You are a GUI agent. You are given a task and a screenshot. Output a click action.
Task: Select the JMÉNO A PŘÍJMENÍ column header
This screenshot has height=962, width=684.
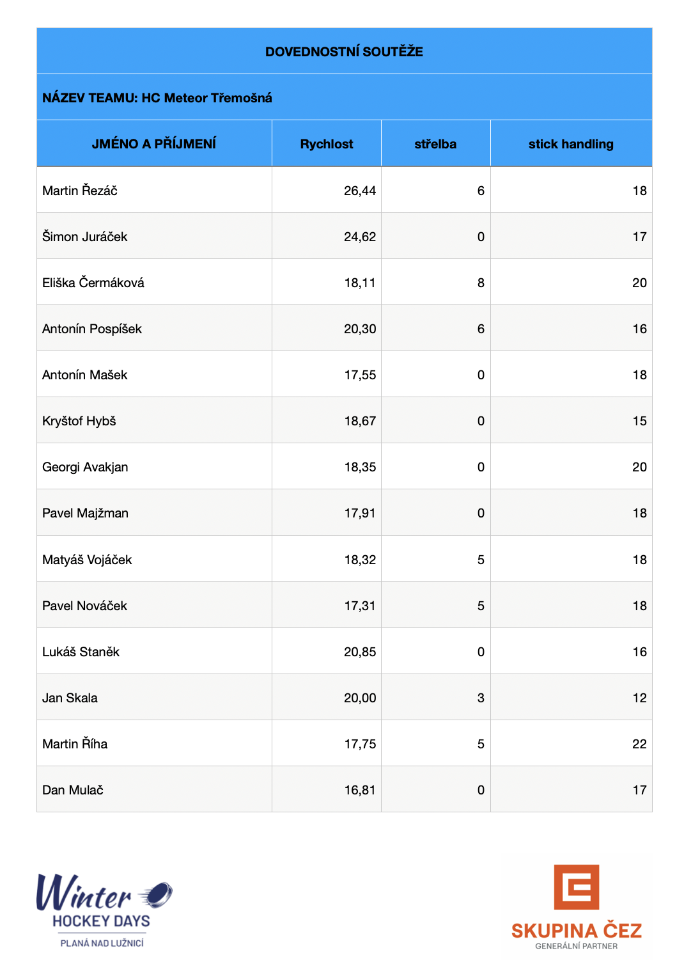tap(154, 144)
